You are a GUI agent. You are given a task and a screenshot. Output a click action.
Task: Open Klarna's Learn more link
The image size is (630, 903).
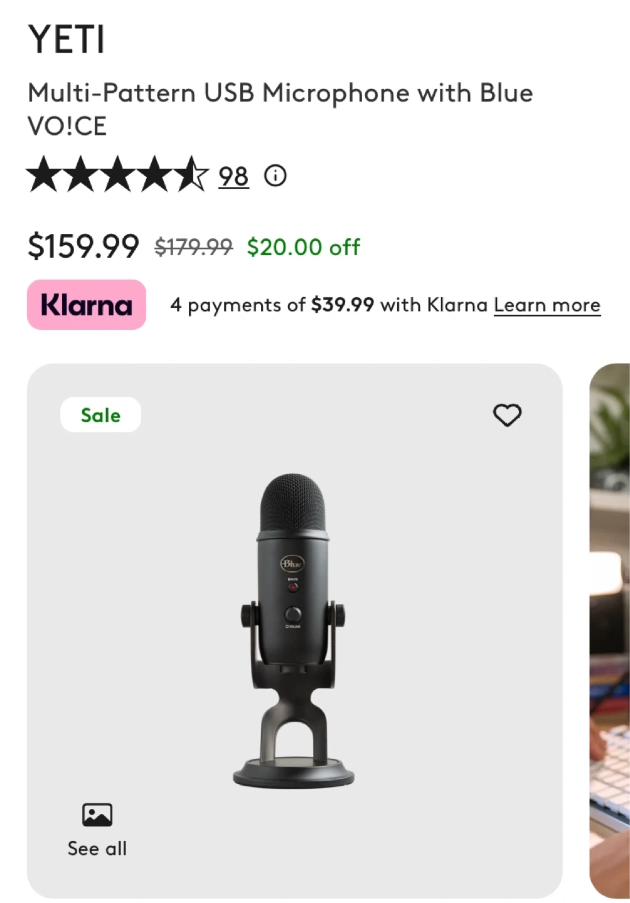[x=547, y=305]
